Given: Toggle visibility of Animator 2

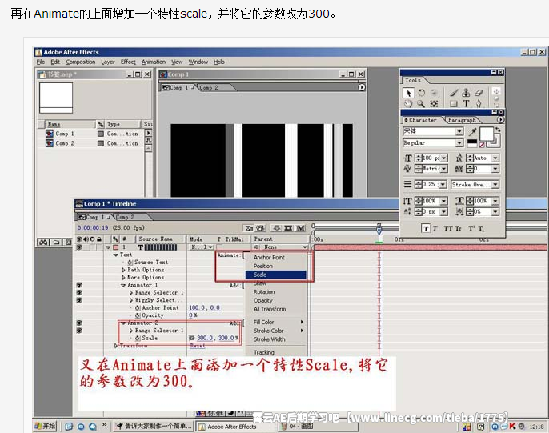Looking at the screenshot, I should click(79, 323).
